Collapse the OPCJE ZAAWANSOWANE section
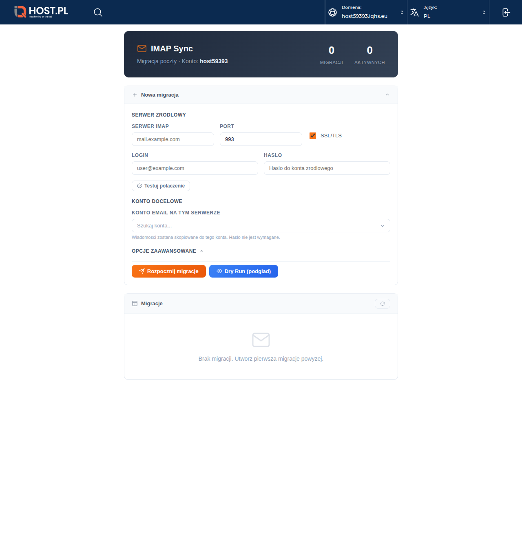 pyautogui.click(x=201, y=251)
